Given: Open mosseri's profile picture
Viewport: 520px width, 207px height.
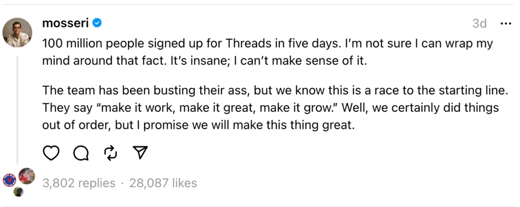Looking at the screenshot, I should point(17,32).
